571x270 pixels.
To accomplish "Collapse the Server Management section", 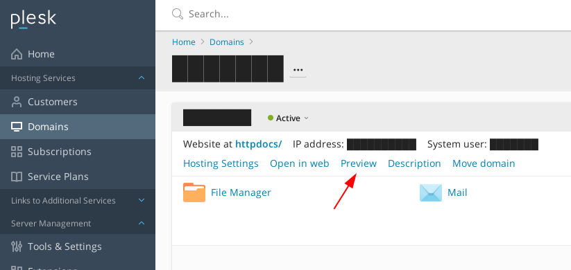I will (x=142, y=223).
